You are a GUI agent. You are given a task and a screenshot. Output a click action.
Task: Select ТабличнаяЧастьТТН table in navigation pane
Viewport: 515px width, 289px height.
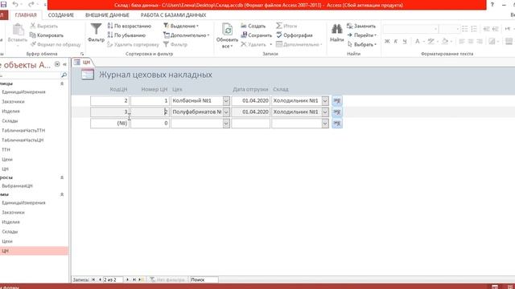(x=23, y=130)
